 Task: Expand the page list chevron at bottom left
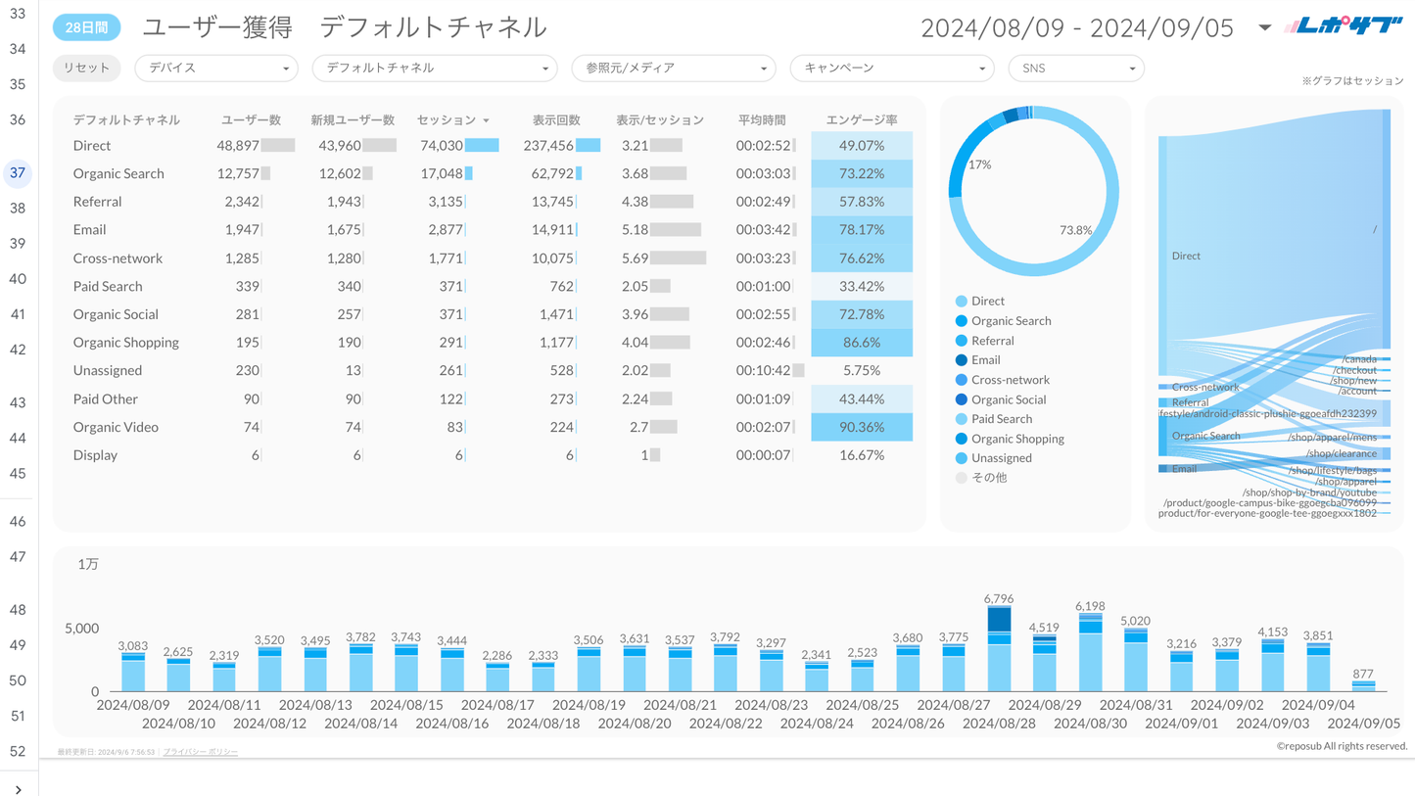click(x=19, y=789)
